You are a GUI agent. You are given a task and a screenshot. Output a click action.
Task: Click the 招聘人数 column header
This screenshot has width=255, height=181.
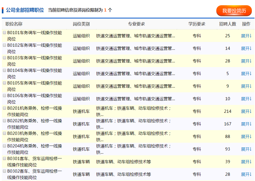point(228,24)
